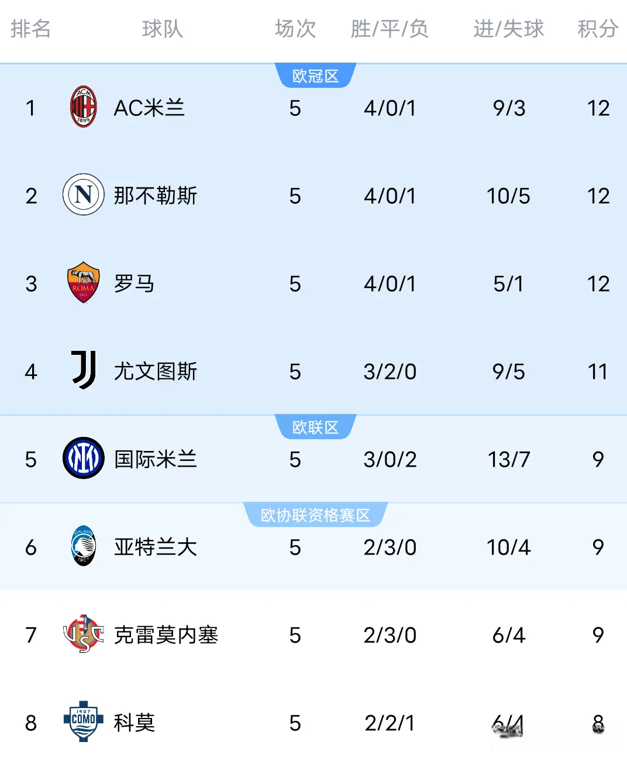Click the Inter Milan badge

pos(83,458)
